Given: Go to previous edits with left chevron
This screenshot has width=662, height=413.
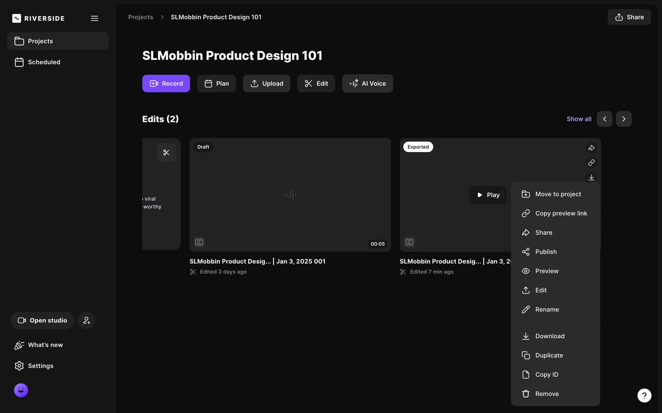Looking at the screenshot, I should tap(604, 119).
